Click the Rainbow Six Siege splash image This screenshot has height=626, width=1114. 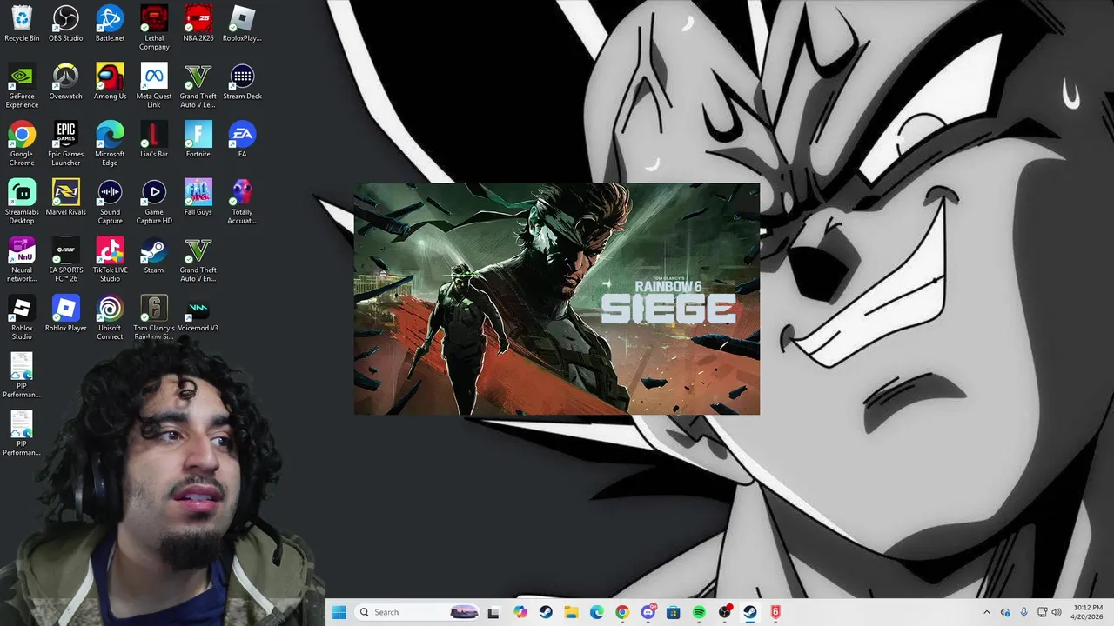tap(557, 299)
